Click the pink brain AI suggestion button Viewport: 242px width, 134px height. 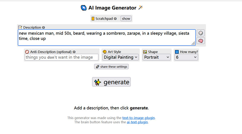coord(201,41)
